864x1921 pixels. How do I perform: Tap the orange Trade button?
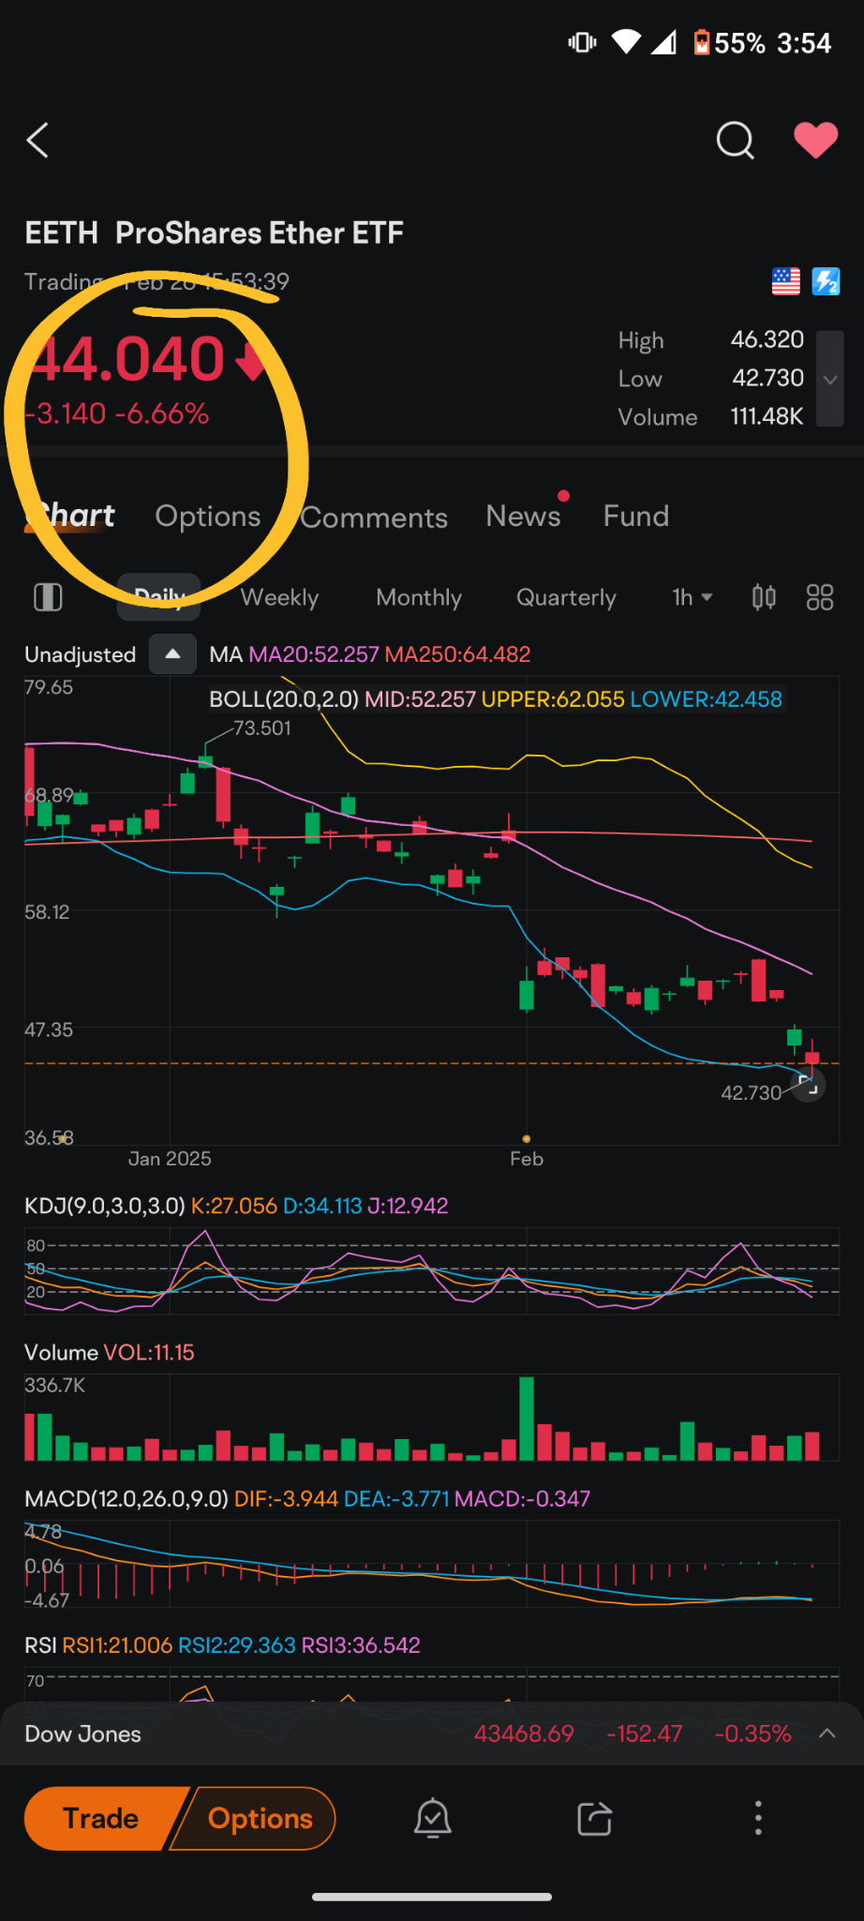coord(101,1818)
